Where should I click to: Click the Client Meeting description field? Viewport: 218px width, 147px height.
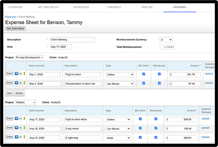tap(73, 40)
